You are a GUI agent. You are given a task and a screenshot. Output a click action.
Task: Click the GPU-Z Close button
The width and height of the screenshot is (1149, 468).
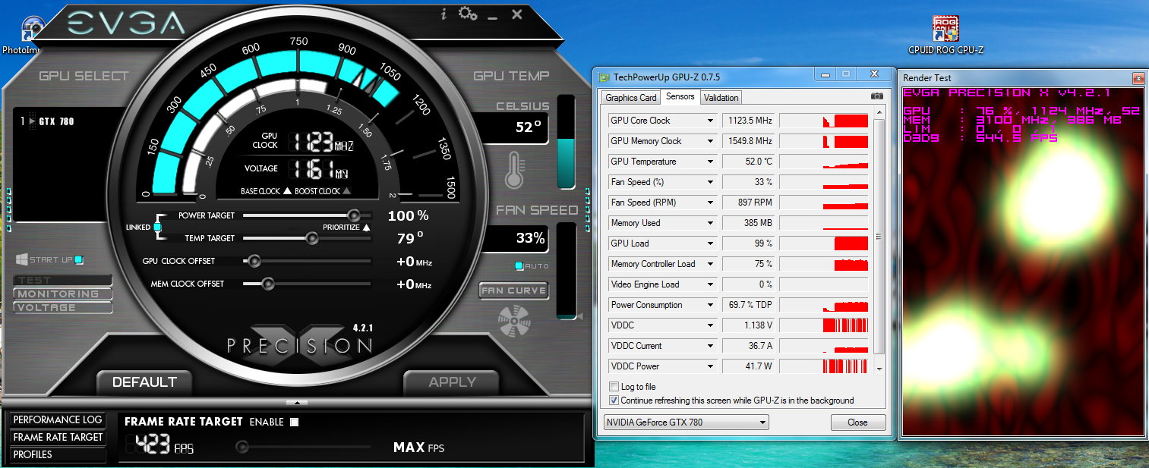(x=857, y=422)
